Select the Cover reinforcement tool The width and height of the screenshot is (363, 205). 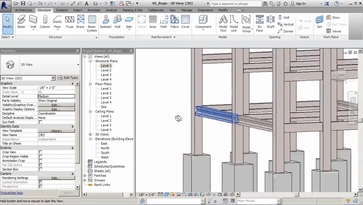185,22
